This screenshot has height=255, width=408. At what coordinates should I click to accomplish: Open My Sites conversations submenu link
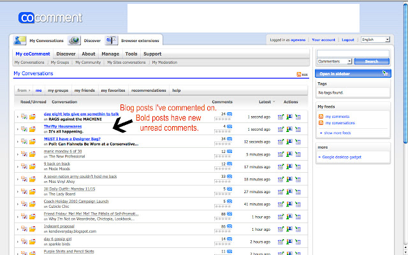coord(126,62)
